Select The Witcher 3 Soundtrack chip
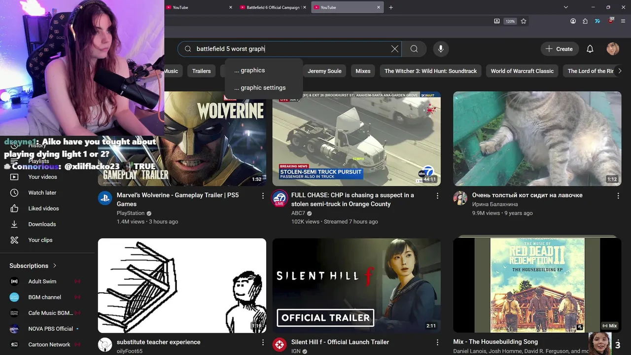Viewport: 631px width, 355px height. point(430,71)
